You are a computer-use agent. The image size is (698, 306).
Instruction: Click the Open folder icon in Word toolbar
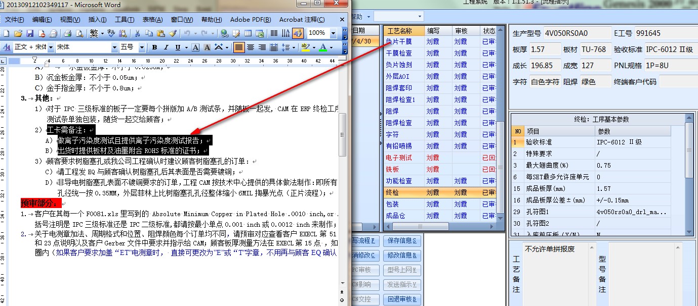(x=18, y=33)
